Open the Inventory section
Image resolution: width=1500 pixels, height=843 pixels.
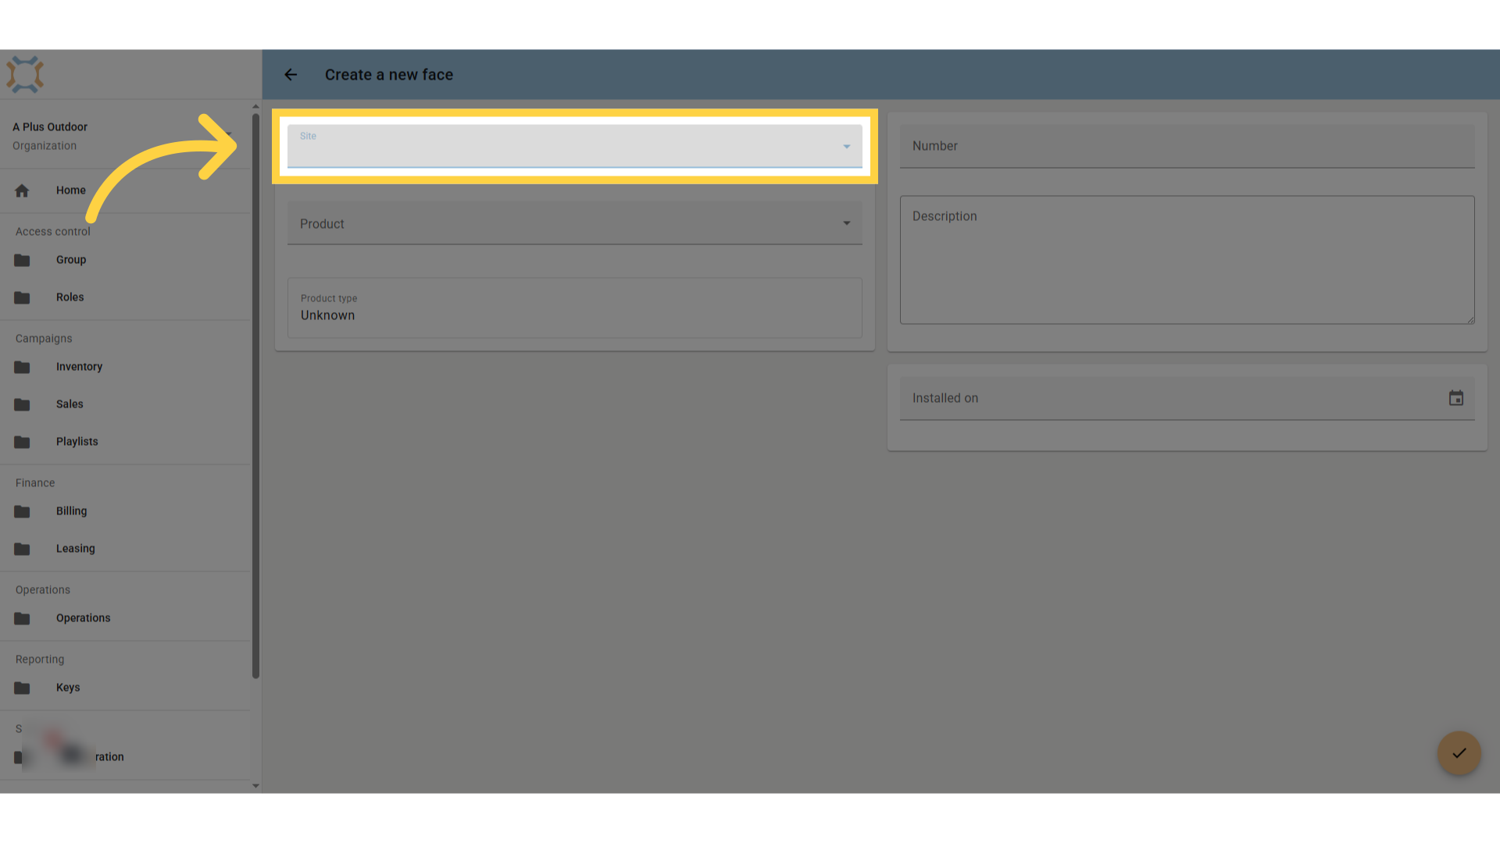(x=79, y=367)
